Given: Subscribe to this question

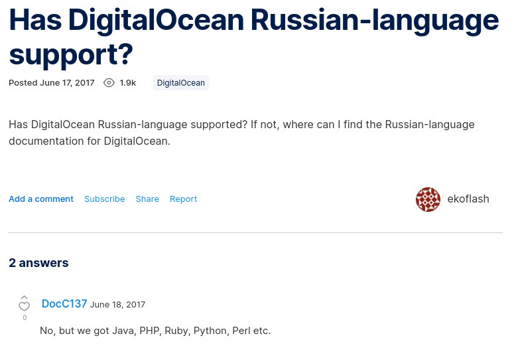Looking at the screenshot, I should tap(104, 199).
